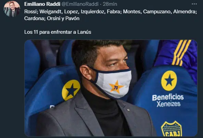Open the tweet via the 28min timestamp
Image resolution: width=203 pixels, height=138 pixels.
tap(110, 4)
